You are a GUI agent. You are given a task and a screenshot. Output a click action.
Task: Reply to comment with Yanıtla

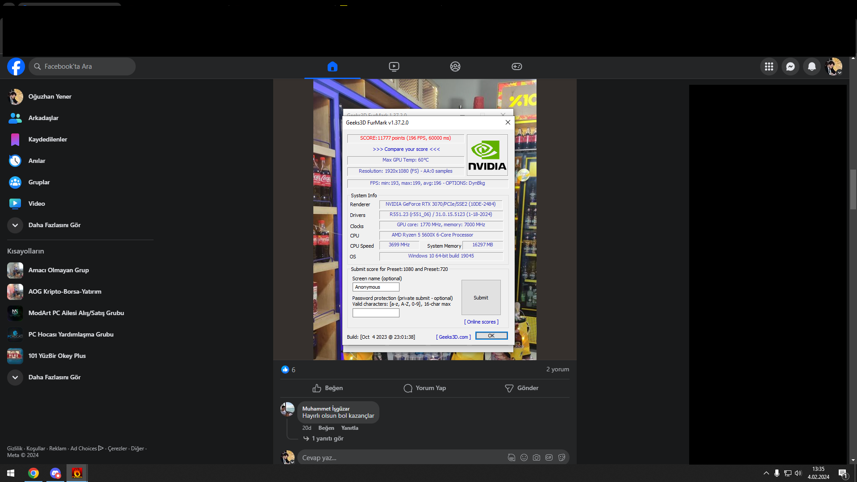(x=349, y=428)
